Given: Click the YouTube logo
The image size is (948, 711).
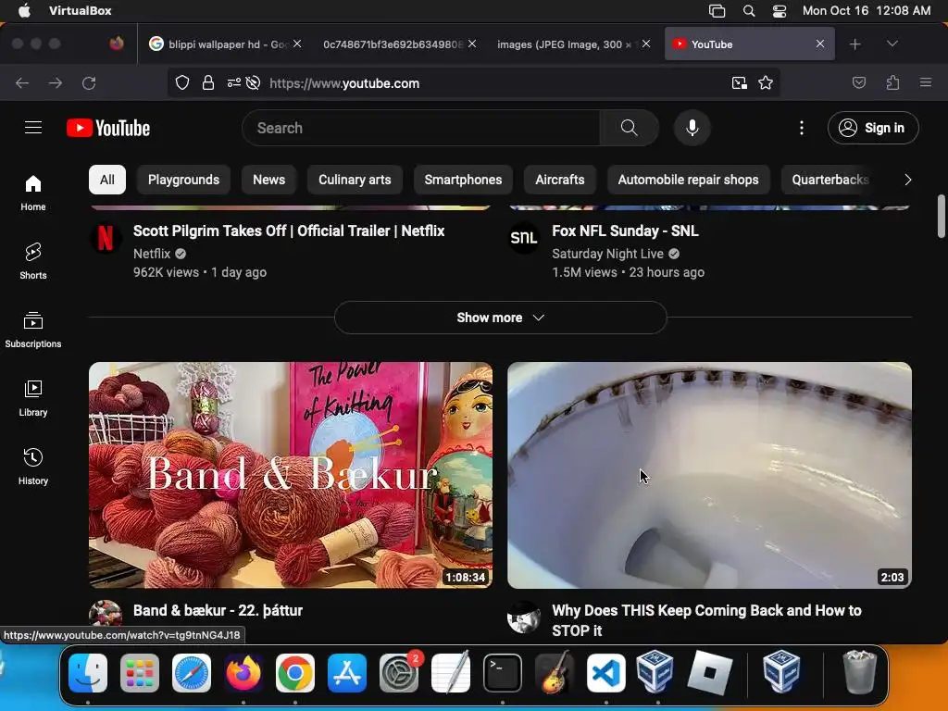Looking at the screenshot, I should [x=108, y=128].
